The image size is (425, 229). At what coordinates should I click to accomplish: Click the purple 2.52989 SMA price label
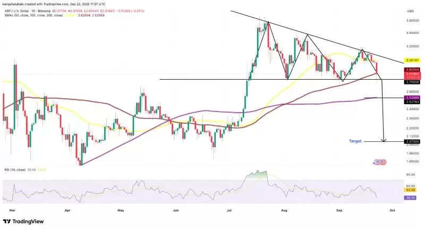(412, 98)
